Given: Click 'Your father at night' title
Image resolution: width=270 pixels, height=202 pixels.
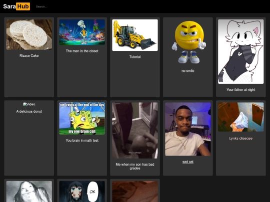Looking at the screenshot, I should pyautogui.click(x=240, y=90).
